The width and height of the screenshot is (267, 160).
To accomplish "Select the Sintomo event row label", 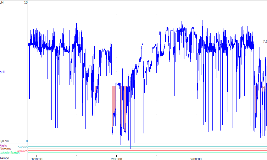I will click(x=5, y=149).
